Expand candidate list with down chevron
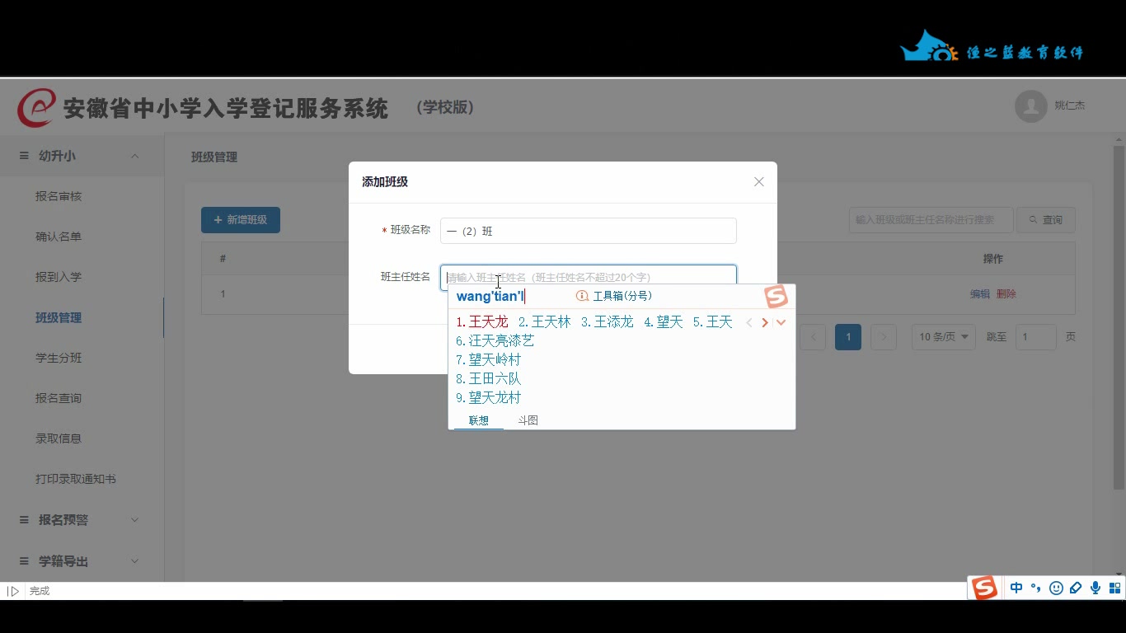 pyautogui.click(x=781, y=322)
